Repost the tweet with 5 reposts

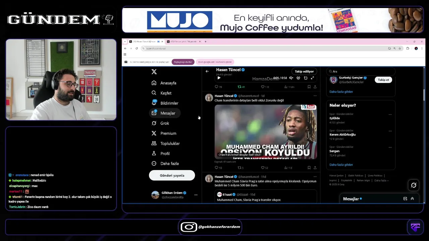pyautogui.click(x=241, y=168)
